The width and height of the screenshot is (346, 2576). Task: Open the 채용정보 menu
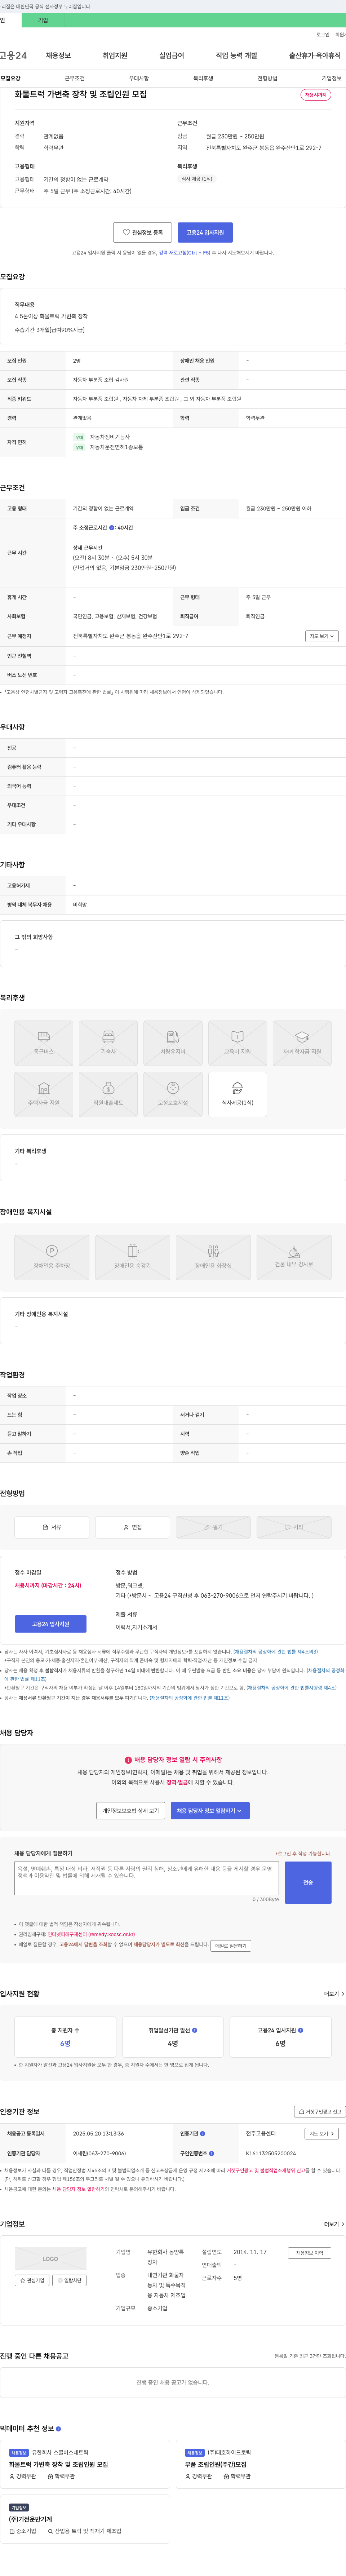pos(58,56)
